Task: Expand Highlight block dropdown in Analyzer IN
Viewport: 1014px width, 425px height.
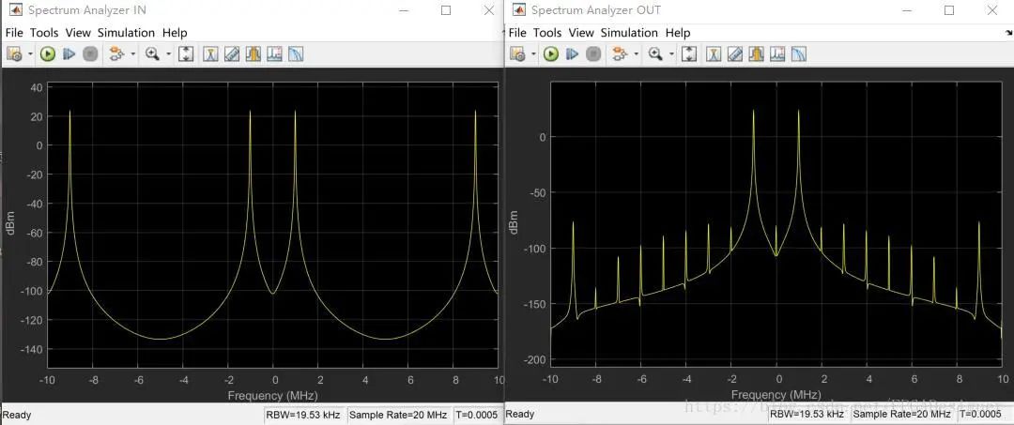Action: 132,54
